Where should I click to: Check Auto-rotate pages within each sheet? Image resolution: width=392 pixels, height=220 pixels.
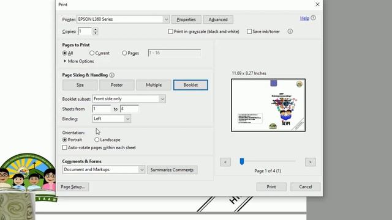(x=65, y=148)
